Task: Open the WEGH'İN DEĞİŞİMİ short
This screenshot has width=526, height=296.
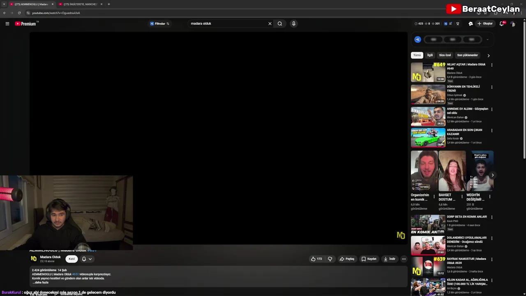Action: point(480,171)
